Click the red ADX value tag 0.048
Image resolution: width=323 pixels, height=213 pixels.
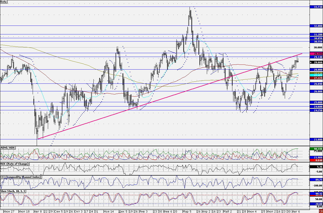(x=316, y=160)
